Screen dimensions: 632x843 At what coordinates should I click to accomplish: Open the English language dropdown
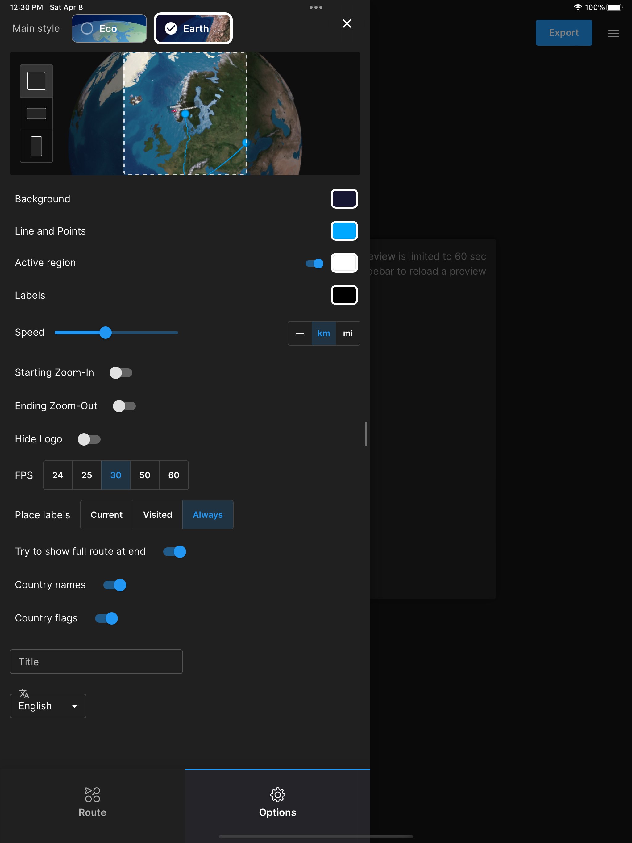(x=48, y=706)
